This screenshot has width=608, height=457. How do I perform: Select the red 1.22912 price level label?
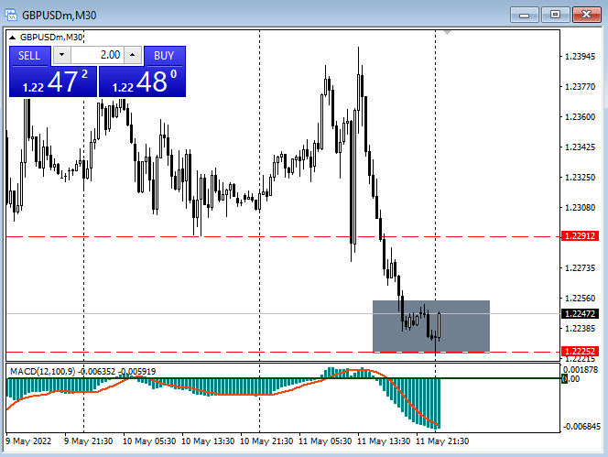[580, 236]
